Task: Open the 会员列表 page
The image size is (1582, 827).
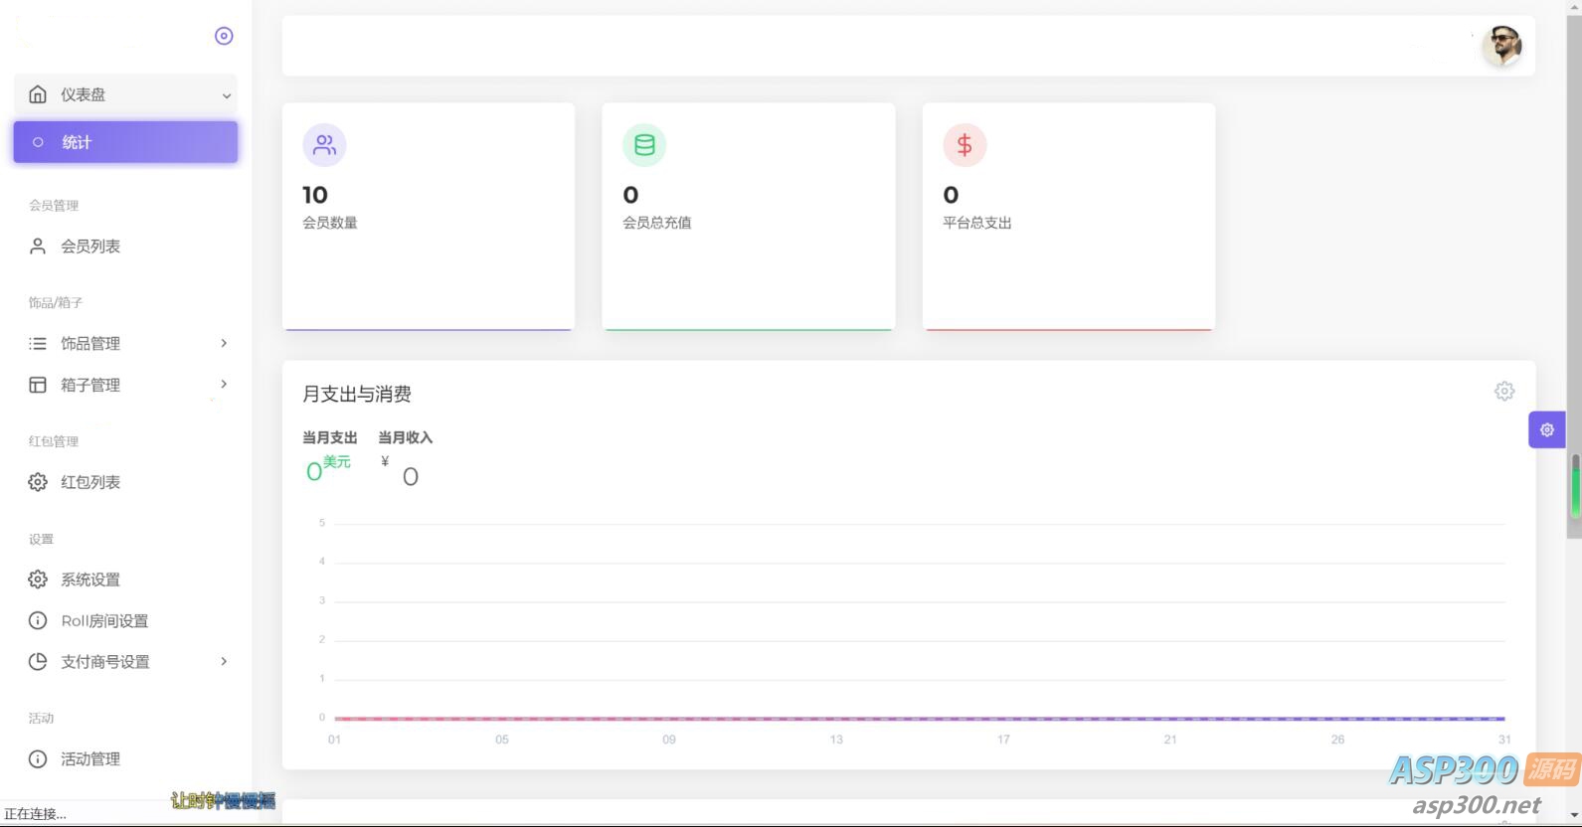Action: coord(90,247)
